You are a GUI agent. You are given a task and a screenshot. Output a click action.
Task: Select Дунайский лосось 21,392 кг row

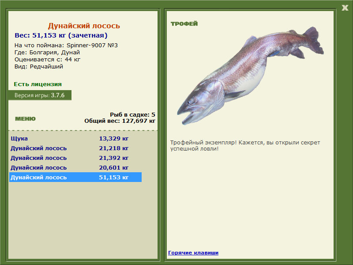tap(75, 158)
